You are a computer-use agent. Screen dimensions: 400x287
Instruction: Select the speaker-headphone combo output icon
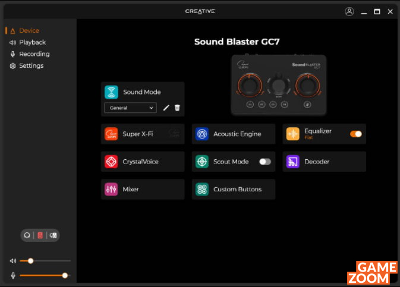click(53, 235)
